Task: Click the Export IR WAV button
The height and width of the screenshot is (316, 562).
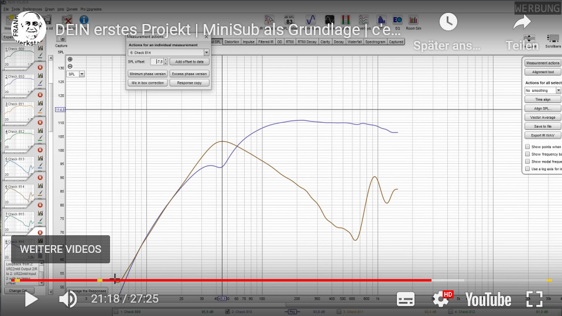Action: [x=543, y=135]
